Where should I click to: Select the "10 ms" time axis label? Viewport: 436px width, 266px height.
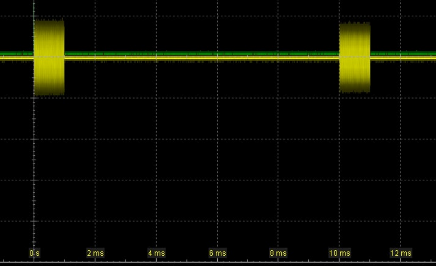pyautogui.click(x=339, y=253)
